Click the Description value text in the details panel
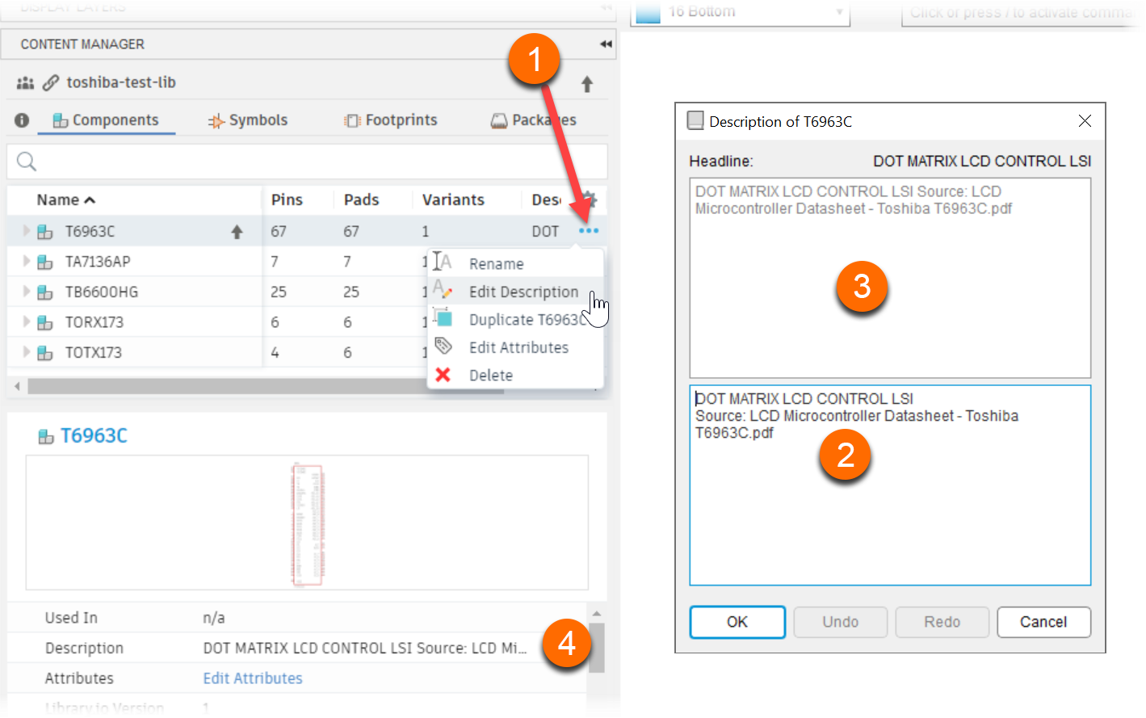 (x=364, y=649)
